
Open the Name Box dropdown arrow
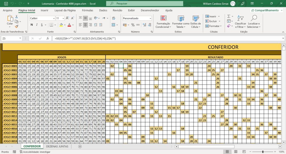pos(20,38)
